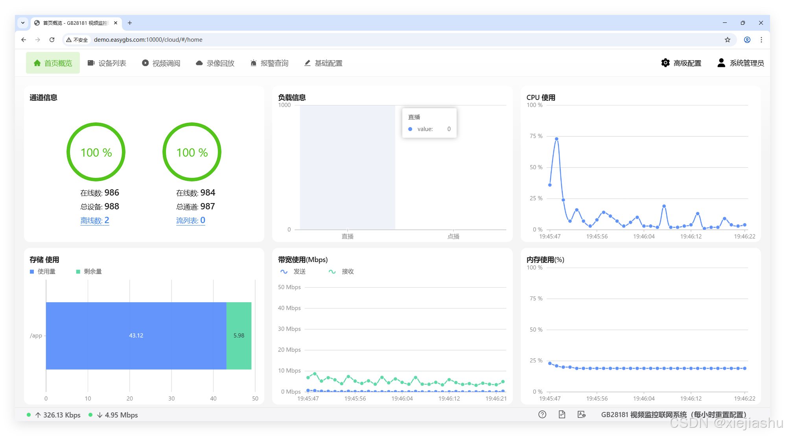Toggle the 使用量 legend in storage chart
This screenshot has height=436, width=785.
(x=43, y=272)
